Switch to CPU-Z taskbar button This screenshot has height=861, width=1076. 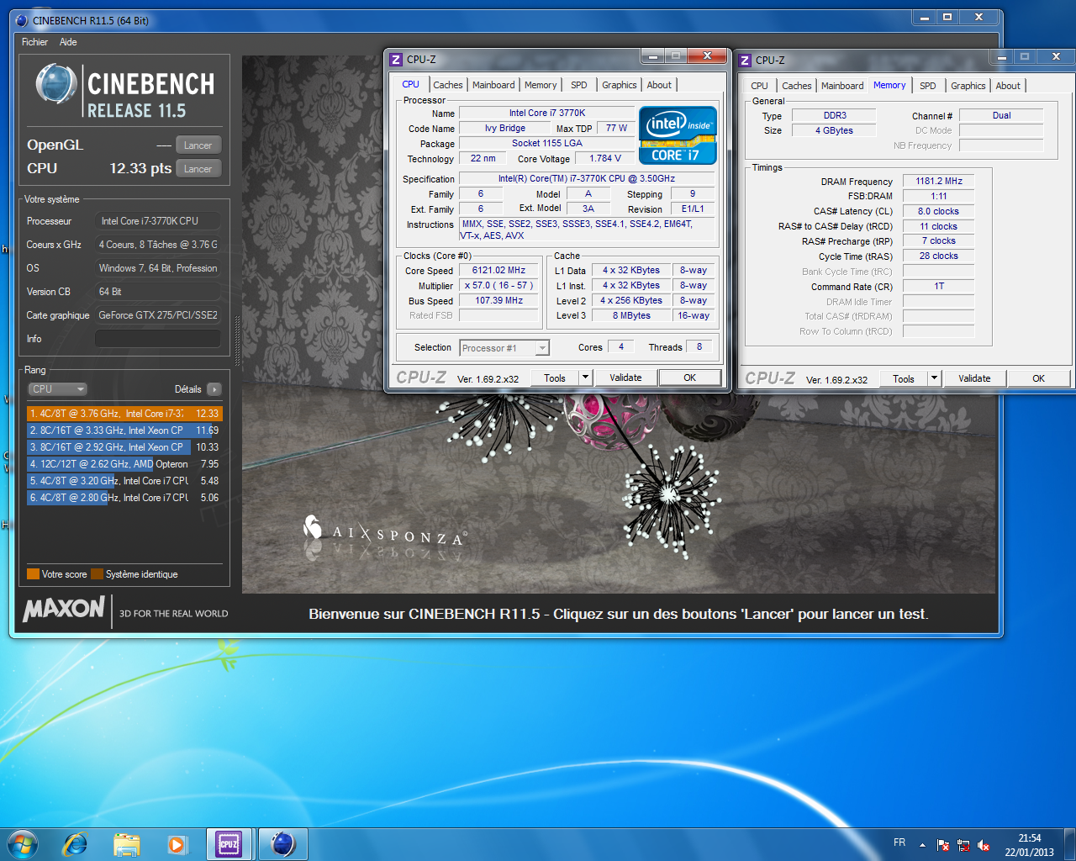click(229, 844)
